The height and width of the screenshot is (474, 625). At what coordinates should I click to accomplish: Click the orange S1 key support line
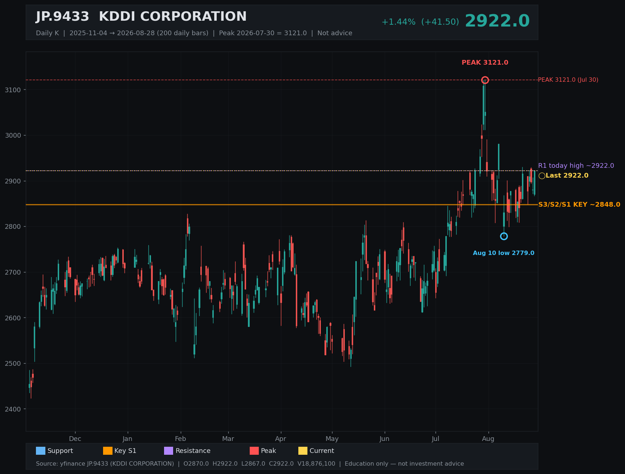[282, 204]
